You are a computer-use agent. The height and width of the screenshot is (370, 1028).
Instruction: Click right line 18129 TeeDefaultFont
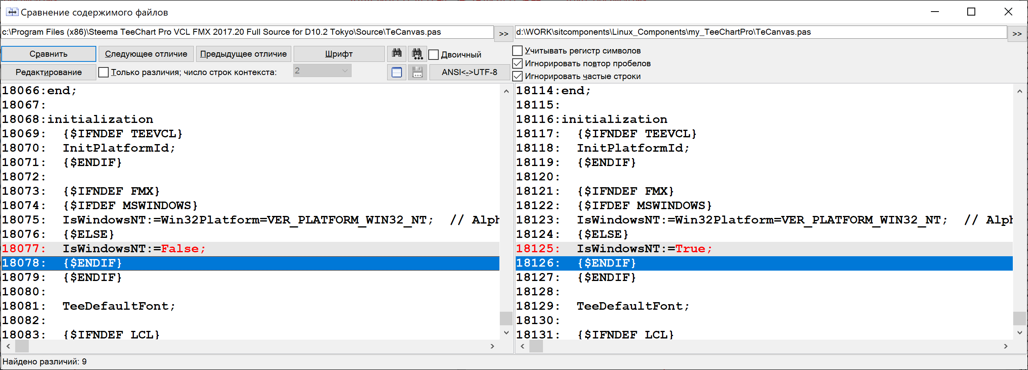764,306
